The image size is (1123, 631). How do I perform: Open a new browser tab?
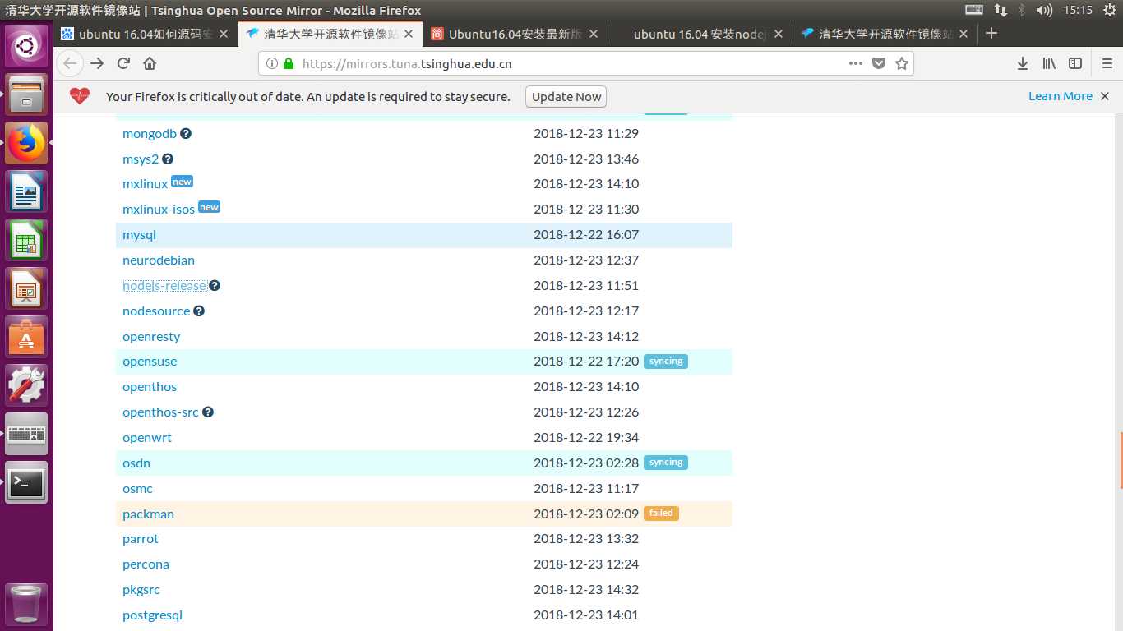pos(991,34)
